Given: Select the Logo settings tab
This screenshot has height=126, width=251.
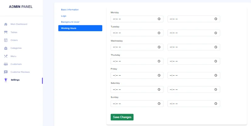Looking at the screenshot, I should pos(64,16).
